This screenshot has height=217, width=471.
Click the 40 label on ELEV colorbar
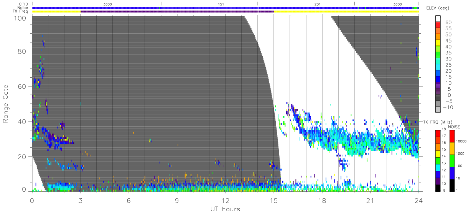pyautogui.click(x=448, y=47)
